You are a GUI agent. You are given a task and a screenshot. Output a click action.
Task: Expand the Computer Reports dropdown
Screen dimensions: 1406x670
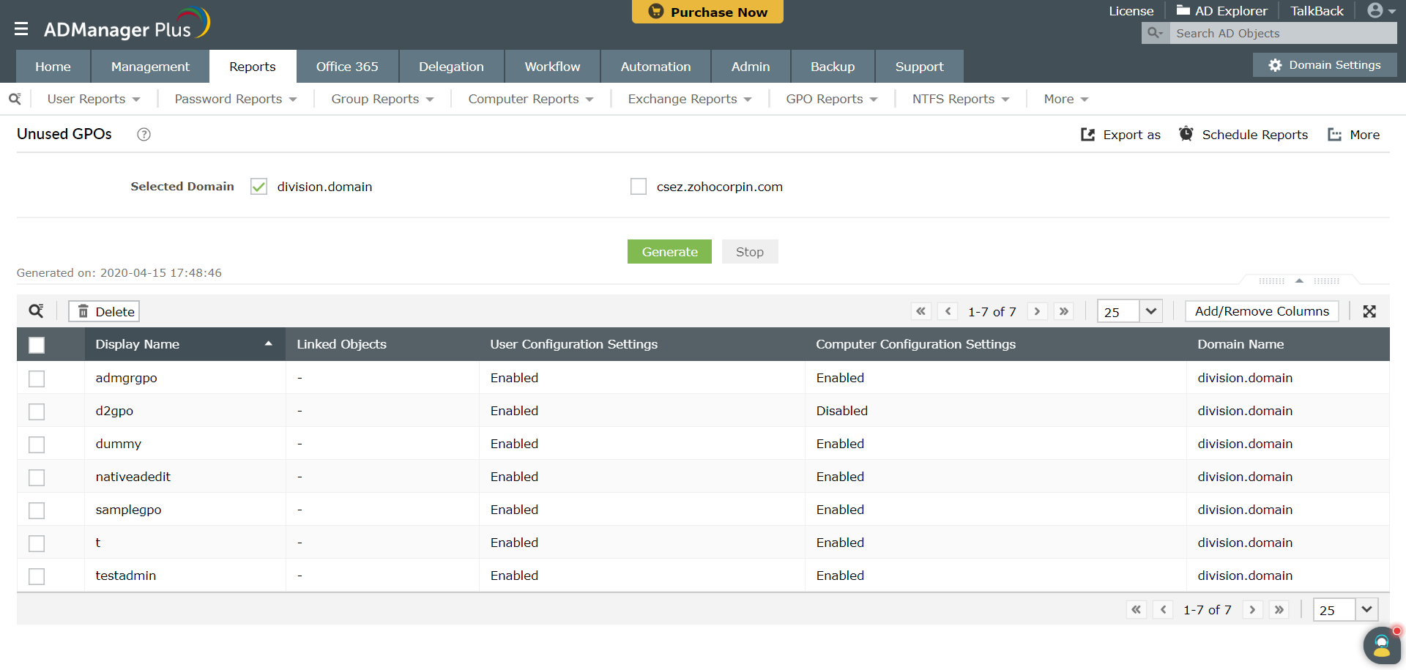pos(531,99)
